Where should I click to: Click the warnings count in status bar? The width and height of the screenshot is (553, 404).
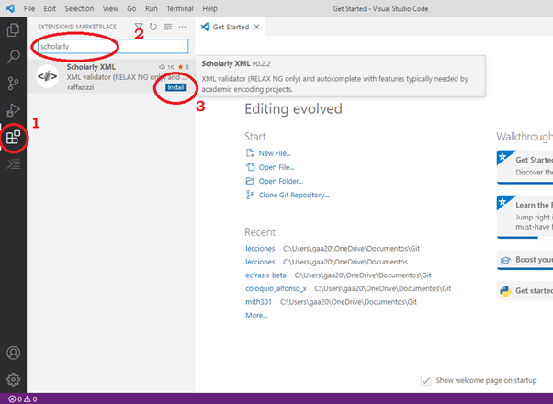[30, 399]
